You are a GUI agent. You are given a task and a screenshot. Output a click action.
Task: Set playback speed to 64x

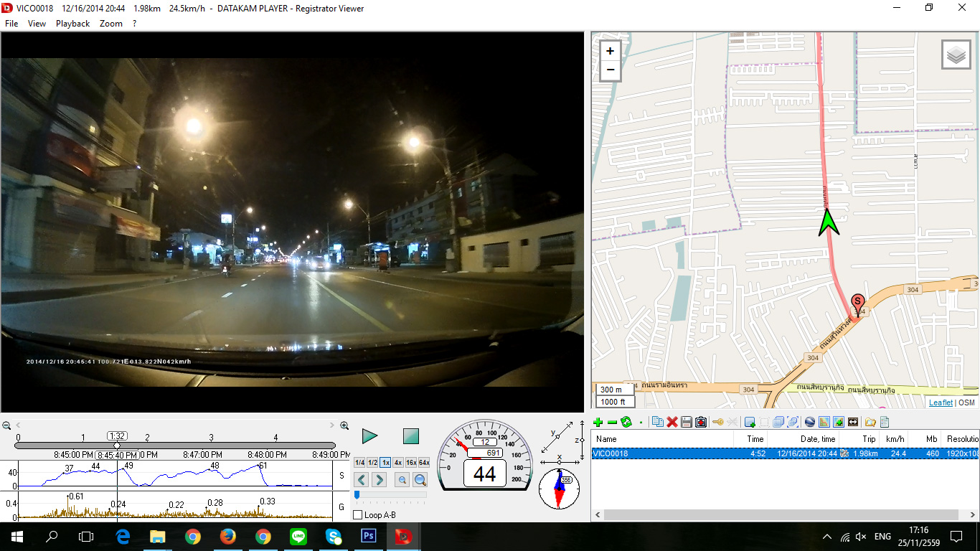[424, 463]
